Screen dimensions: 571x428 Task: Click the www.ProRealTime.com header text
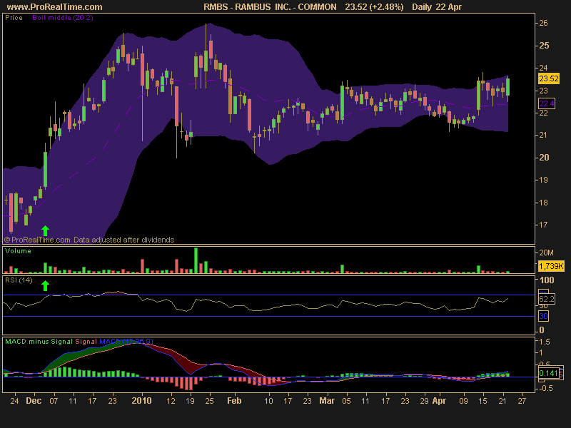coord(55,7)
